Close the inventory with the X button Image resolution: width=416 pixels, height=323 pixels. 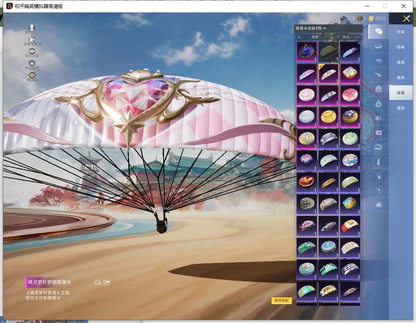tap(406, 19)
